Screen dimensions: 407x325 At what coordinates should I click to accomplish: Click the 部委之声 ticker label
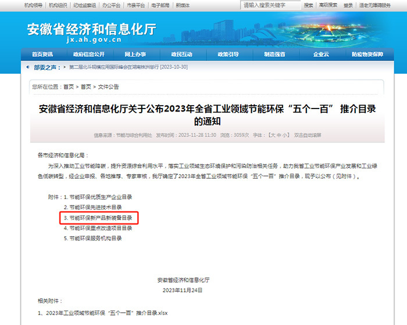(x=47, y=67)
